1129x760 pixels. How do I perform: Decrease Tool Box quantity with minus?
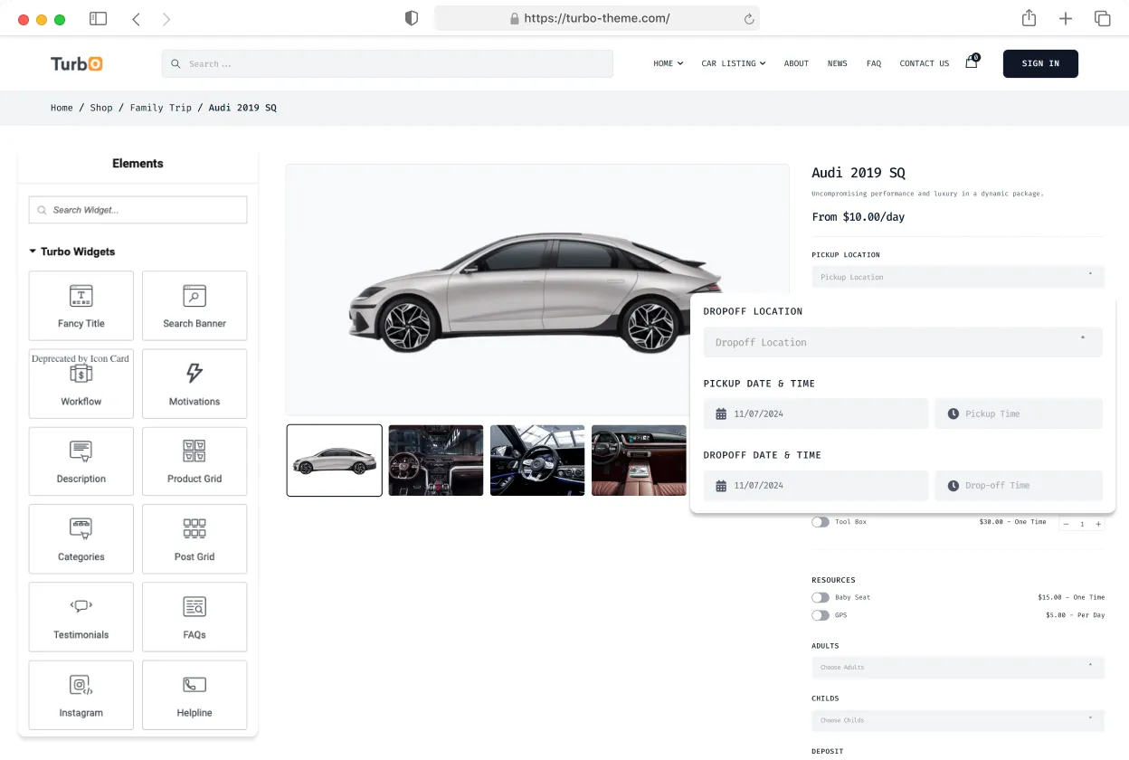point(1066,524)
